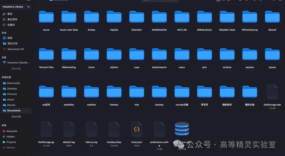
Task: Select the MATLAB folder
Action: [182, 17]
